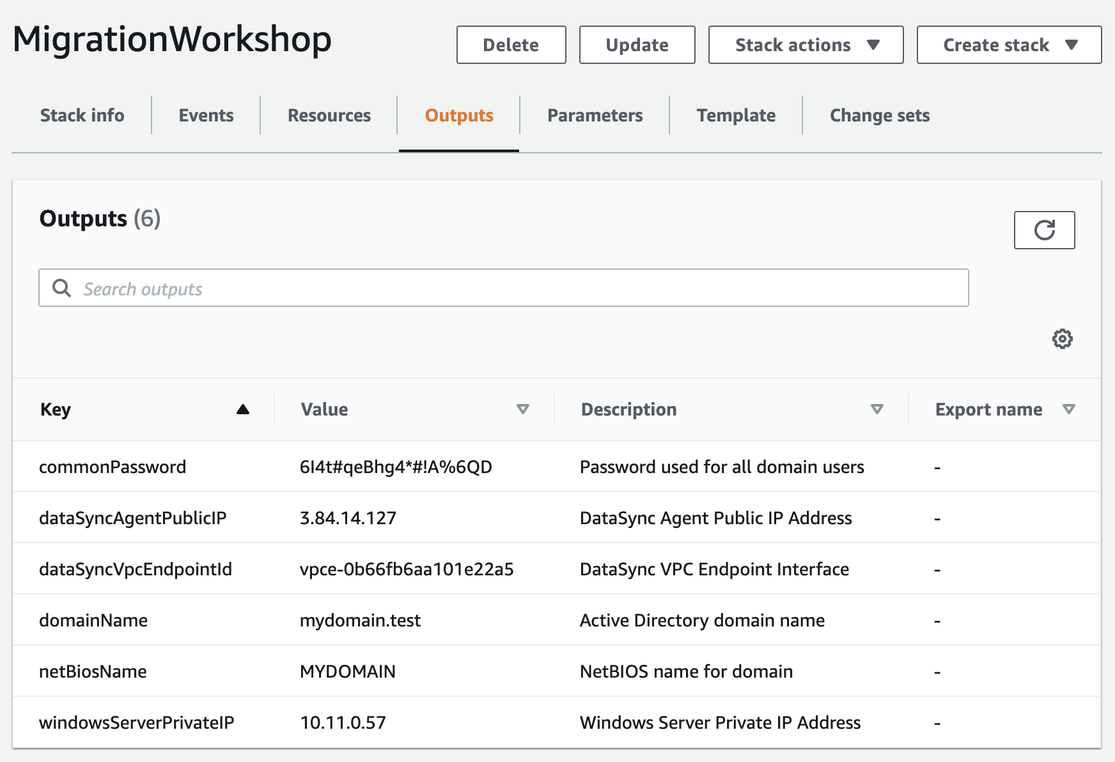Click the Description column header
The height and width of the screenshot is (762, 1115).
click(x=629, y=409)
